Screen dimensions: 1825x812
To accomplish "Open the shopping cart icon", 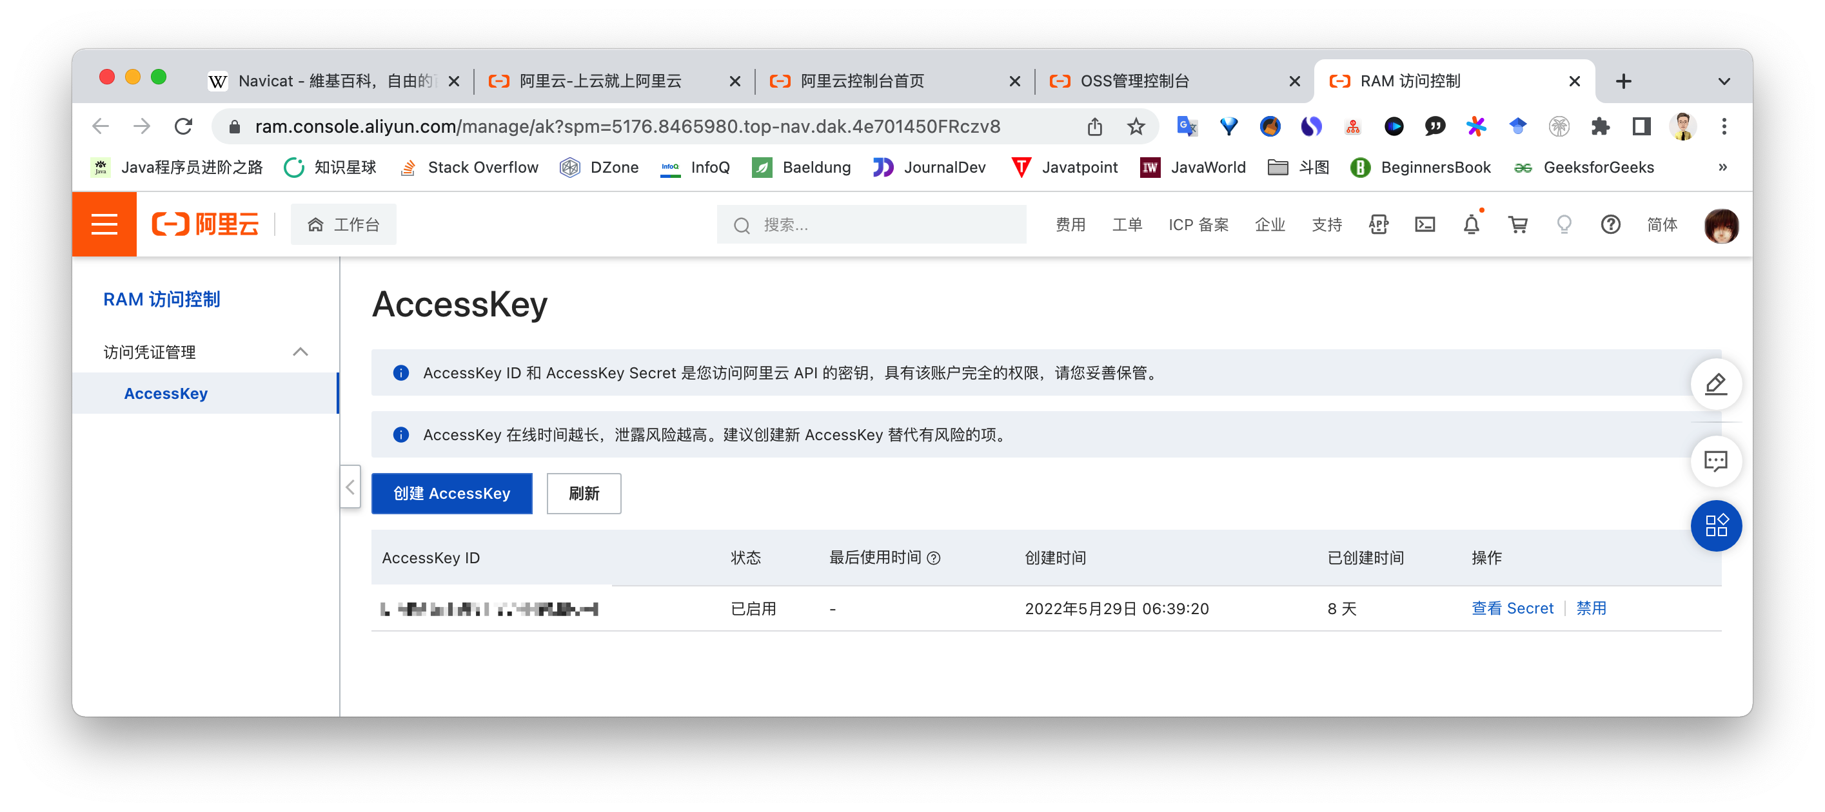I will (x=1517, y=225).
